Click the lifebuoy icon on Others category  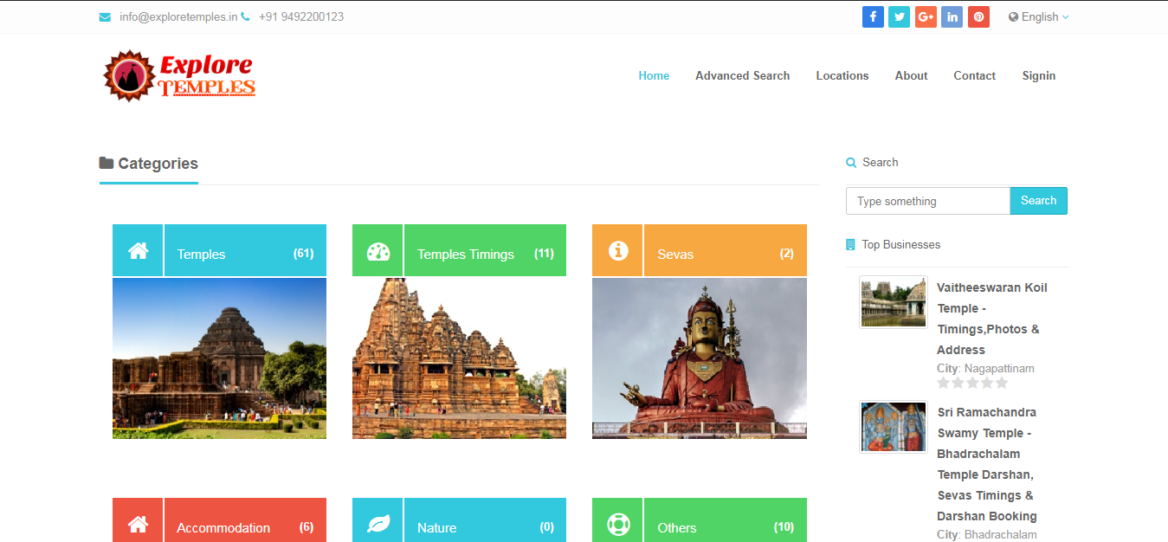[x=617, y=524]
